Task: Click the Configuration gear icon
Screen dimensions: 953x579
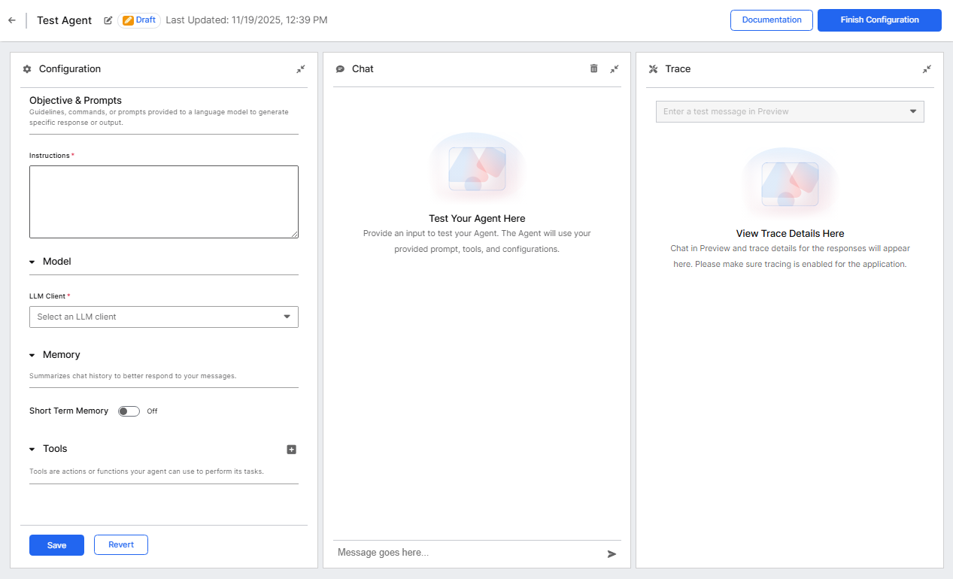Action: [27, 69]
